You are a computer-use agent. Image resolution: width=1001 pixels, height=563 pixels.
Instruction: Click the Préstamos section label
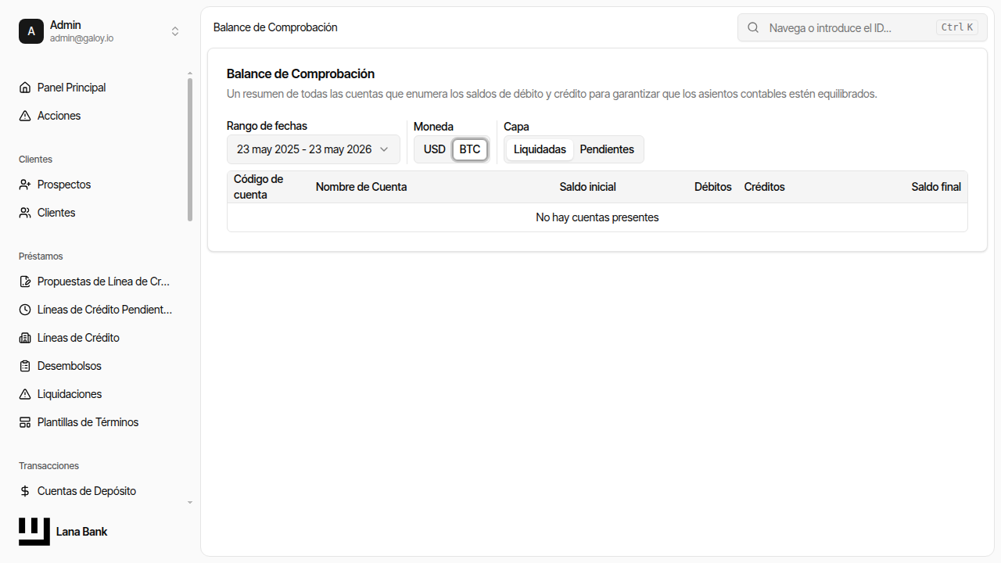pos(41,256)
